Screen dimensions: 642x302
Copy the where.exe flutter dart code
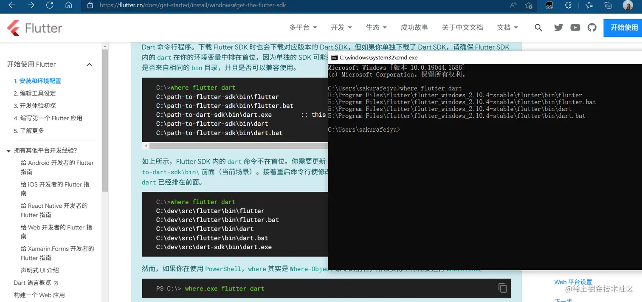point(502,288)
